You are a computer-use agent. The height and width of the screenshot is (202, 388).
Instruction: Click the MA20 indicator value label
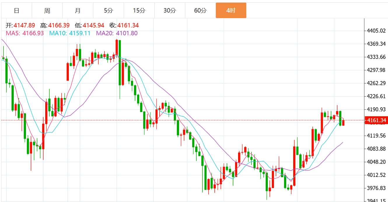117,33
